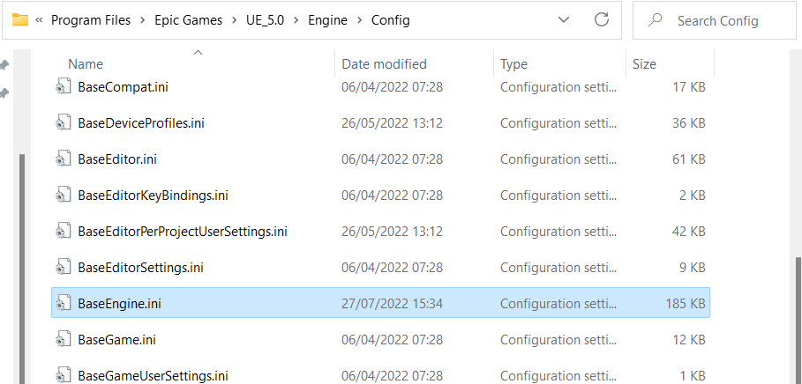Expand the chevron after Engine breadcrumb
The image size is (802, 384).
[360, 20]
